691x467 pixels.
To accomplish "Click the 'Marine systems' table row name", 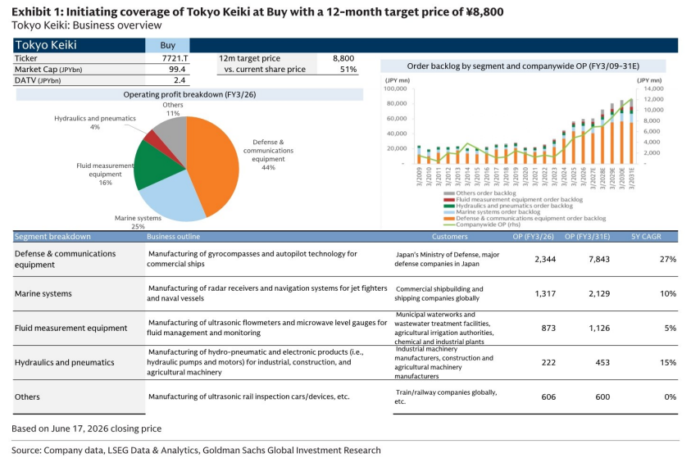I will pos(43,294).
